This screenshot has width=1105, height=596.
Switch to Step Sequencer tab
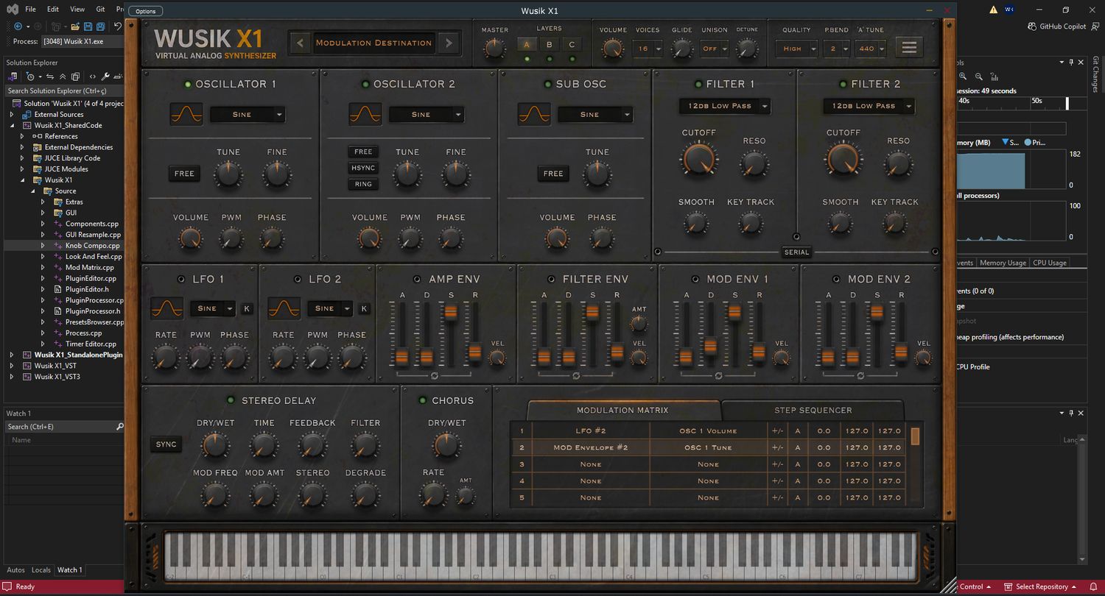(x=813, y=410)
